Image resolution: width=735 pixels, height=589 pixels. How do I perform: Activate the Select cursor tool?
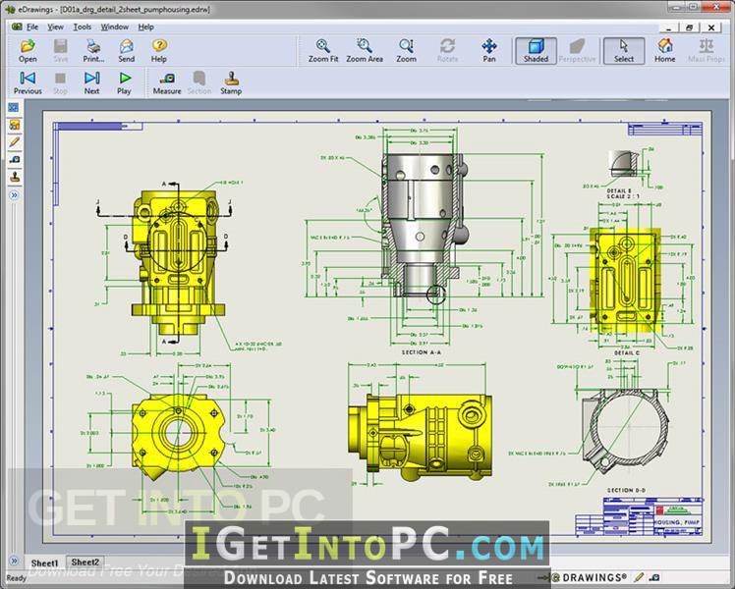[623, 51]
